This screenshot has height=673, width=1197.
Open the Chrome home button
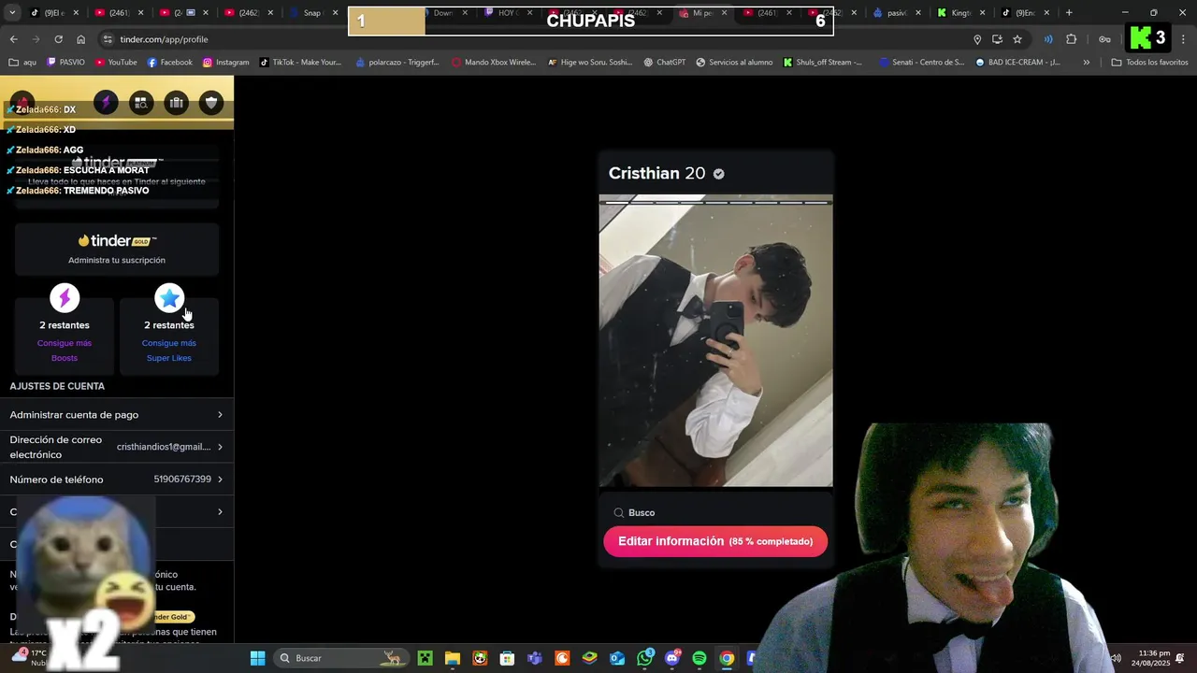click(x=80, y=39)
